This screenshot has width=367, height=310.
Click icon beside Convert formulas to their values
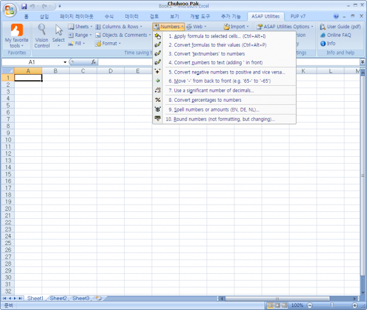click(x=158, y=45)
